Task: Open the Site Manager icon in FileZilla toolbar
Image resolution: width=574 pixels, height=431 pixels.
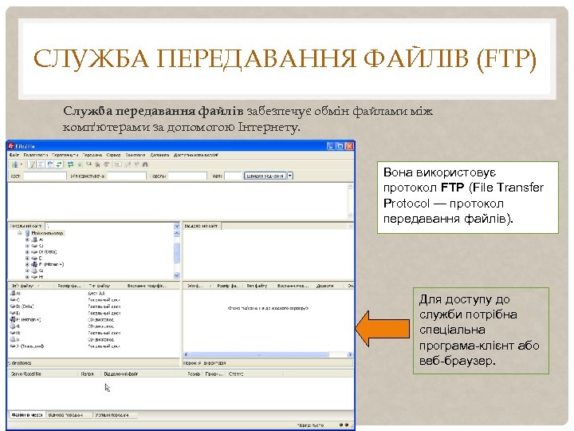Action: [x=15, y=164]
